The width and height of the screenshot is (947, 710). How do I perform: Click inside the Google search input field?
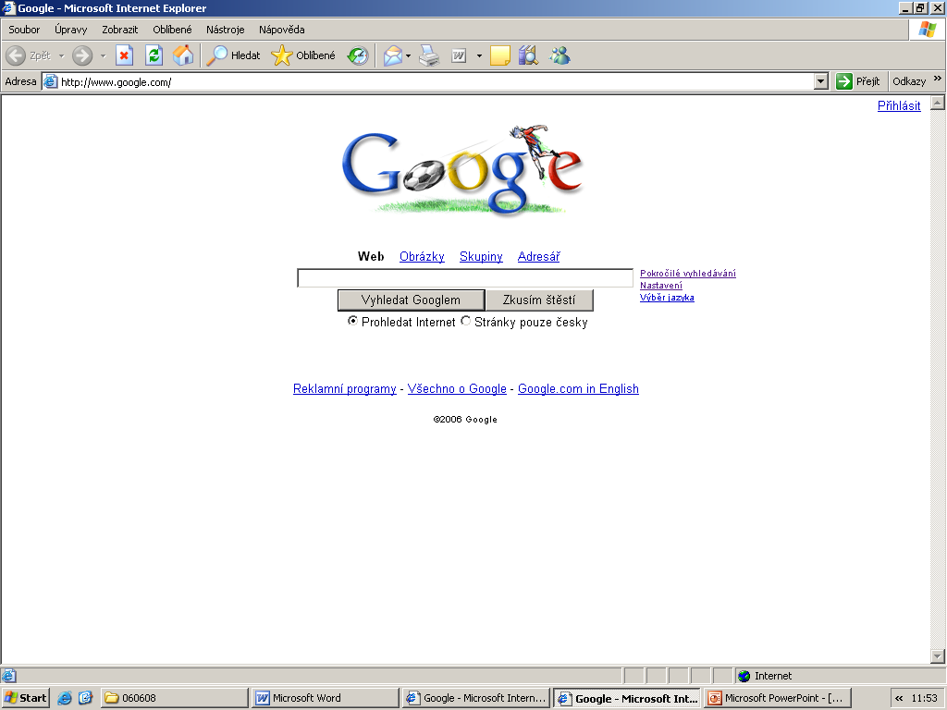coord(465,278)
